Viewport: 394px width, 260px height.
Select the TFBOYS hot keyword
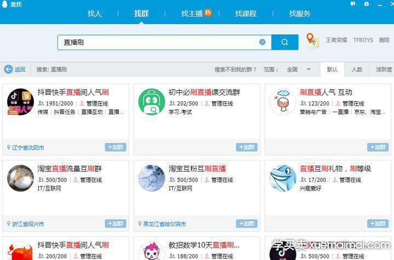(x=363, y=40)
